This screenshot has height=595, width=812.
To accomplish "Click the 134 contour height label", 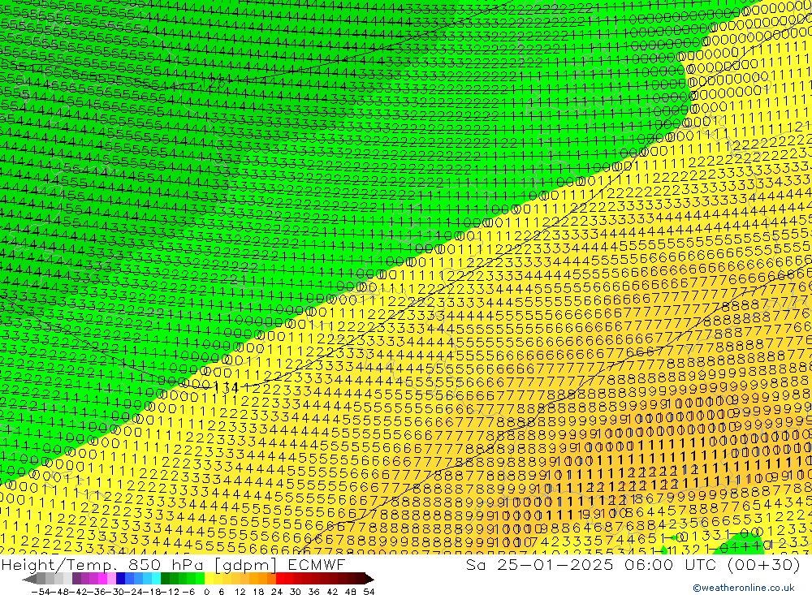I will pos(226,387).
